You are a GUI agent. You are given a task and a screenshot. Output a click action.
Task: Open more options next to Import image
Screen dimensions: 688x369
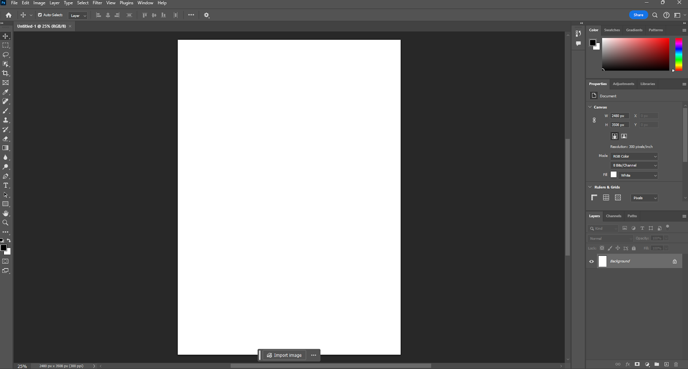pyautogui.click(x=313, y=355)
